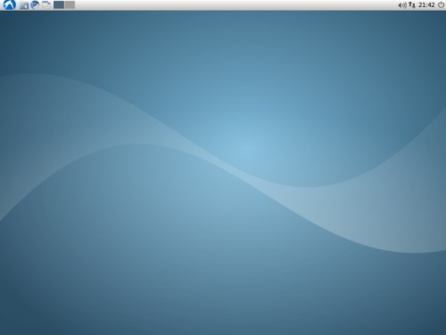Switch to the second gray workspace
The height and width of the screenshot is (335, 446).
(70, 4)
